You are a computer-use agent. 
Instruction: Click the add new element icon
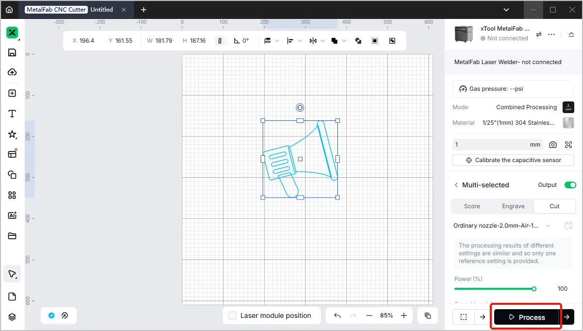pyautogui.click(x=12, y=93)
